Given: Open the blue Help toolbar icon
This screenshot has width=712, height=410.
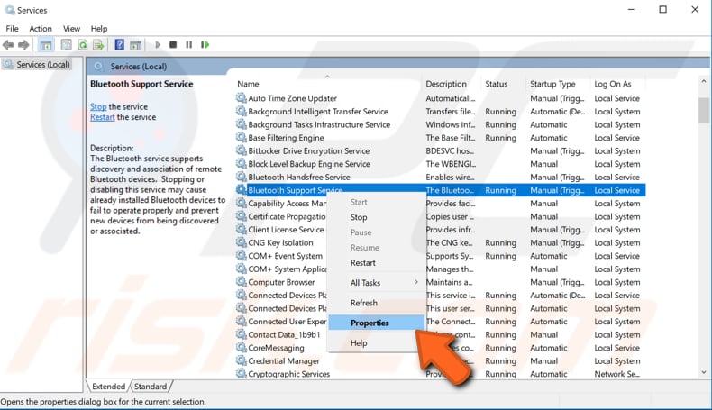Looking at the screenshot, I should pyautogui.click(x=119, y=45).
